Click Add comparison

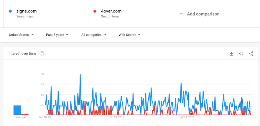pyautogui.click(x=203, y=14)
